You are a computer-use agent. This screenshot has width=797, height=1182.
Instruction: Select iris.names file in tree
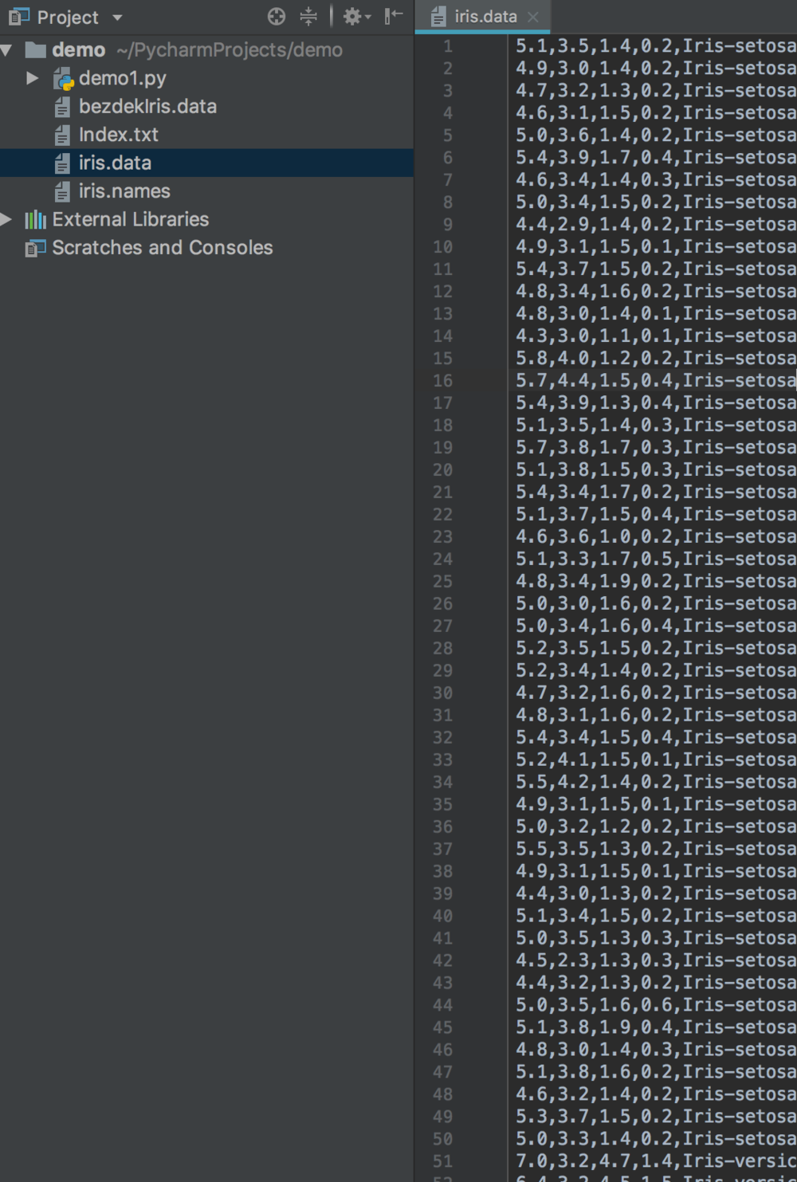(124, 191)
